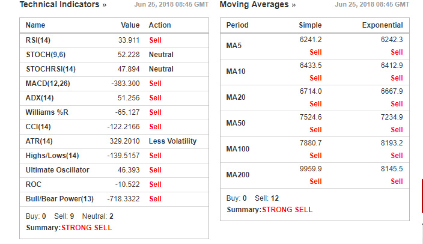Viewport: 423px width, 244px height.
Task: Click the Name column header
Action: click(35, 25)
